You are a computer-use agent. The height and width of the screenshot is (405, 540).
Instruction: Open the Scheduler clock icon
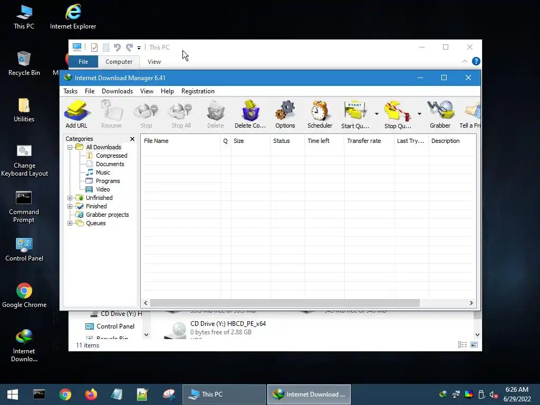320,114
